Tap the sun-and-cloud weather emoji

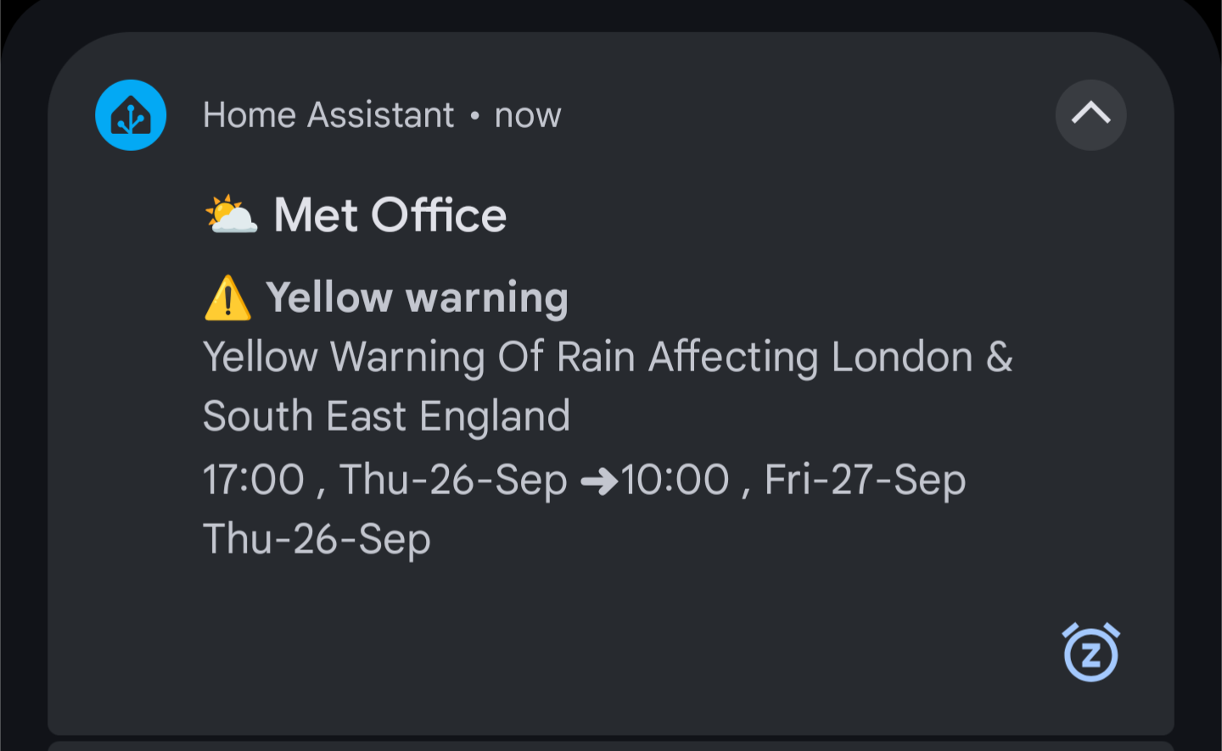[x=231, y=214]
